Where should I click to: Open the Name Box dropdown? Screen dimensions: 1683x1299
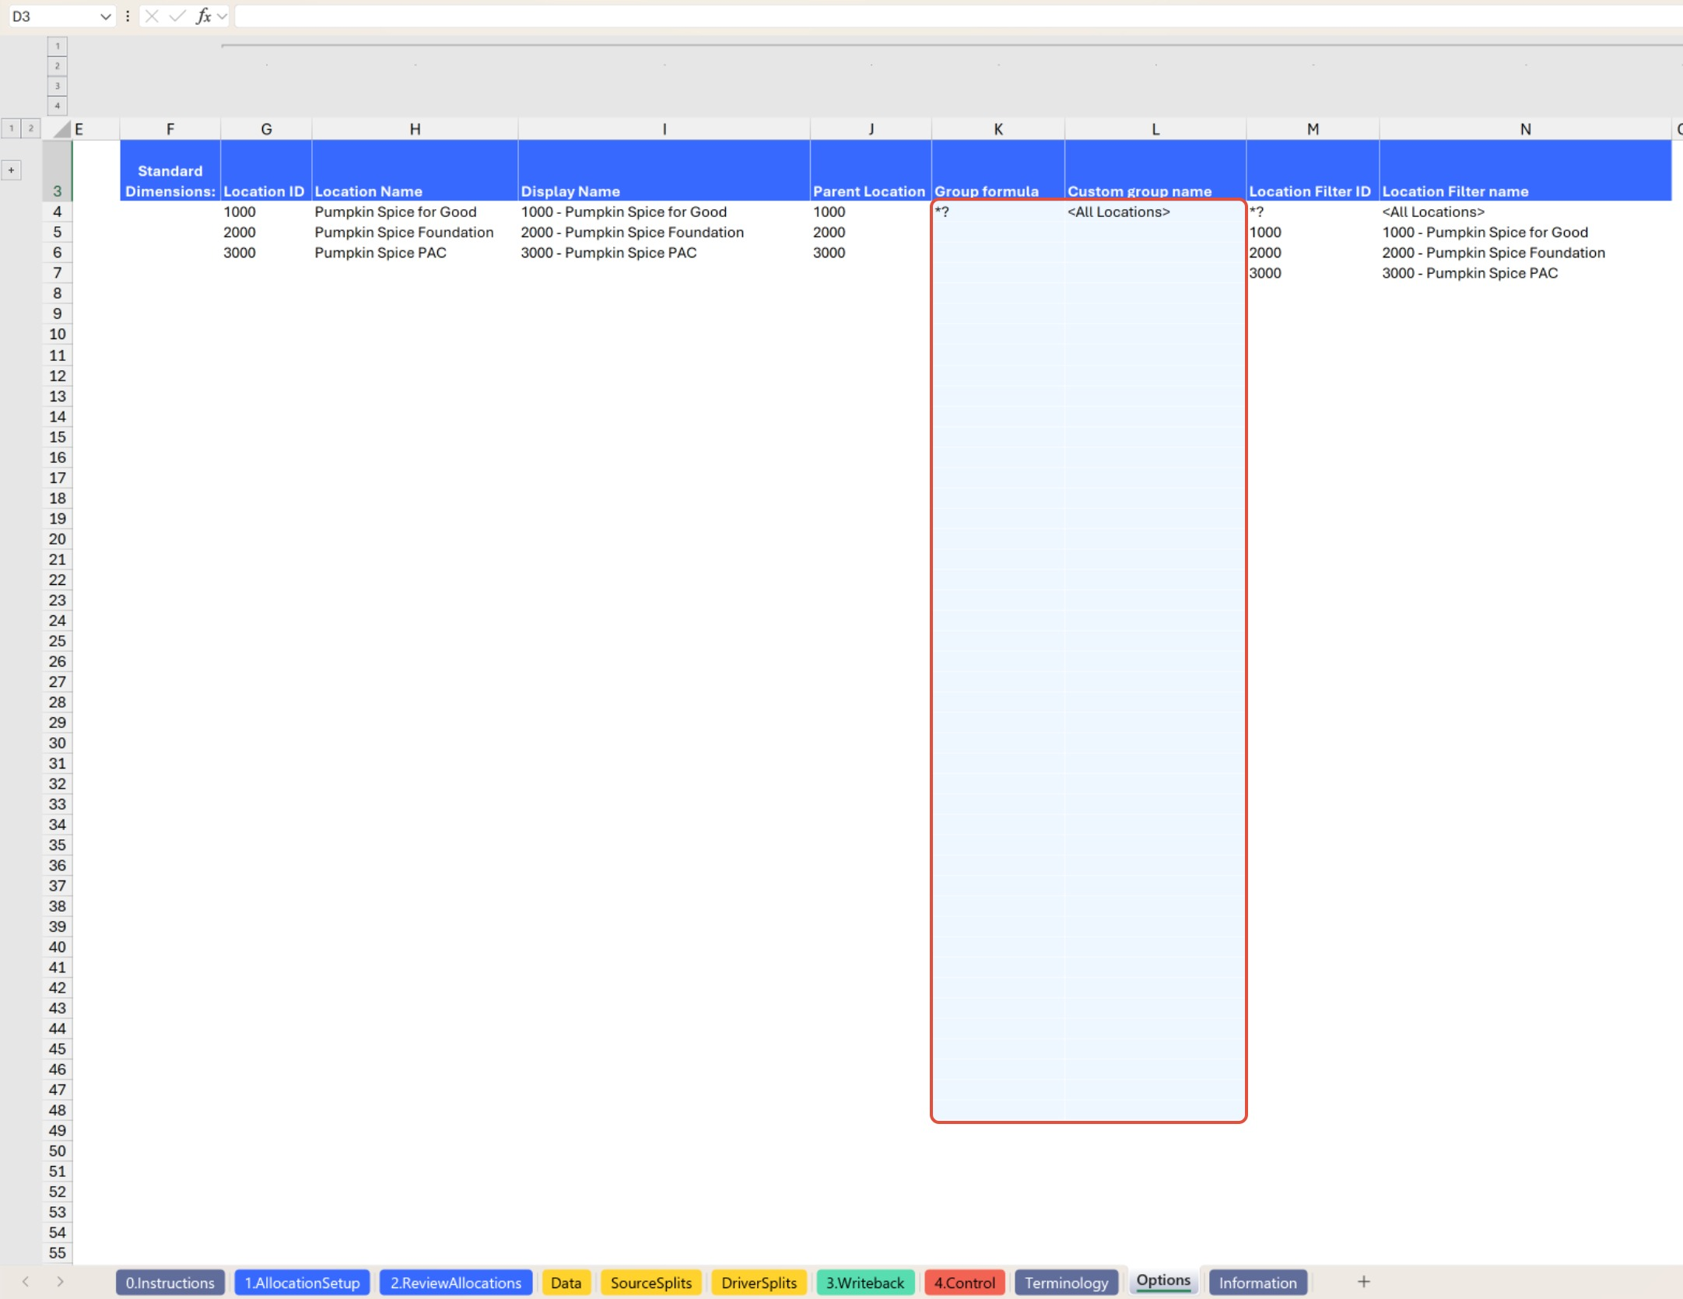106,16
